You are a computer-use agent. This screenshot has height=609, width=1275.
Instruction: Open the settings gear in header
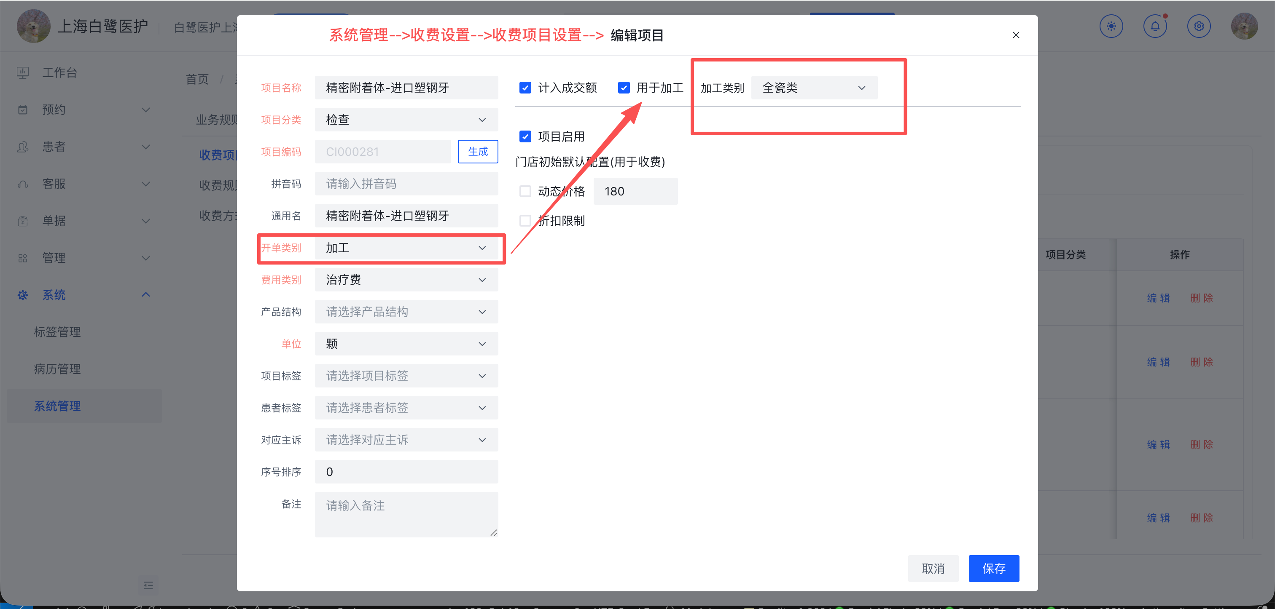tap(1199, 26)
